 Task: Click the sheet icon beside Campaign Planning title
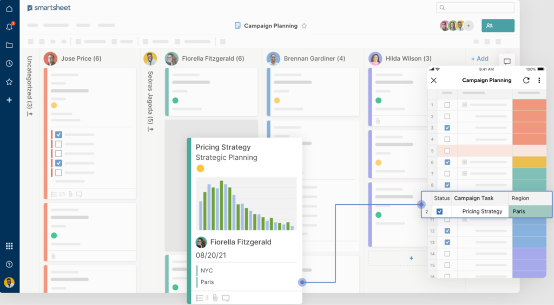[x=238, y=25]
